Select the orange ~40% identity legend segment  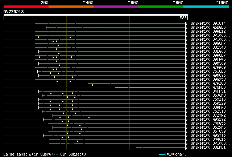71,7
